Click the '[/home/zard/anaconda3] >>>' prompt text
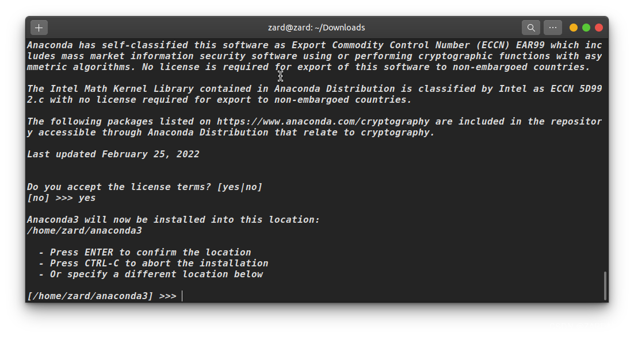The height and width of the screenshot is (337, 634). coord(102,296)
